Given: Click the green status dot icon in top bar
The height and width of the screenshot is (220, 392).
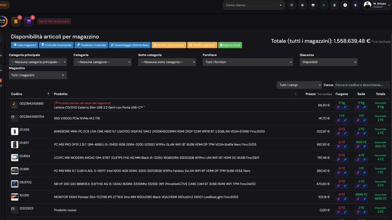Looking at the screenshot, I should pos(324,5).
